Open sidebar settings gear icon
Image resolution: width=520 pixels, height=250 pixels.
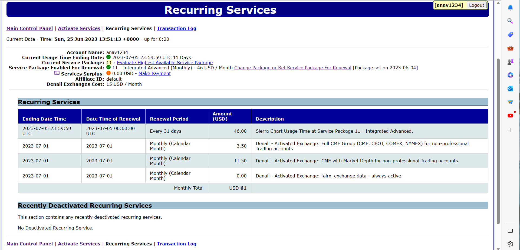510,244
